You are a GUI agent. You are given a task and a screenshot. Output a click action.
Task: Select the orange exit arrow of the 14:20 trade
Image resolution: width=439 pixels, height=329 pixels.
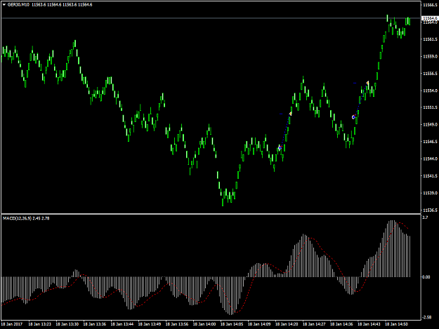click(x=290, y=114)
